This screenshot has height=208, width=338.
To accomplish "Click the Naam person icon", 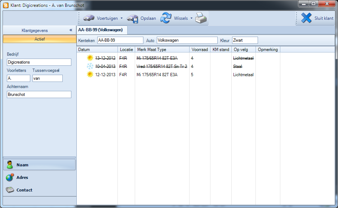I will click(10, 165).
